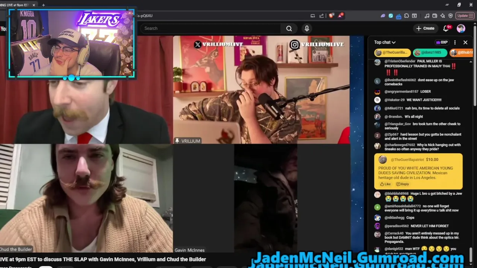Open the Brave VPN shield icon

[x=451, y=16]
